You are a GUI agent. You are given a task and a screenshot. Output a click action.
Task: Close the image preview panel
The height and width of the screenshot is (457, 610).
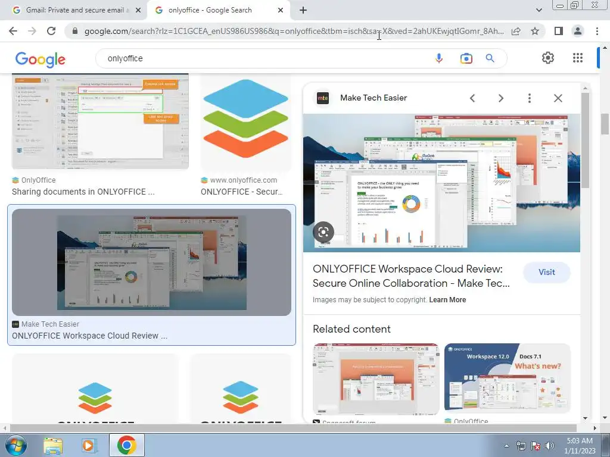coord(558,98)
